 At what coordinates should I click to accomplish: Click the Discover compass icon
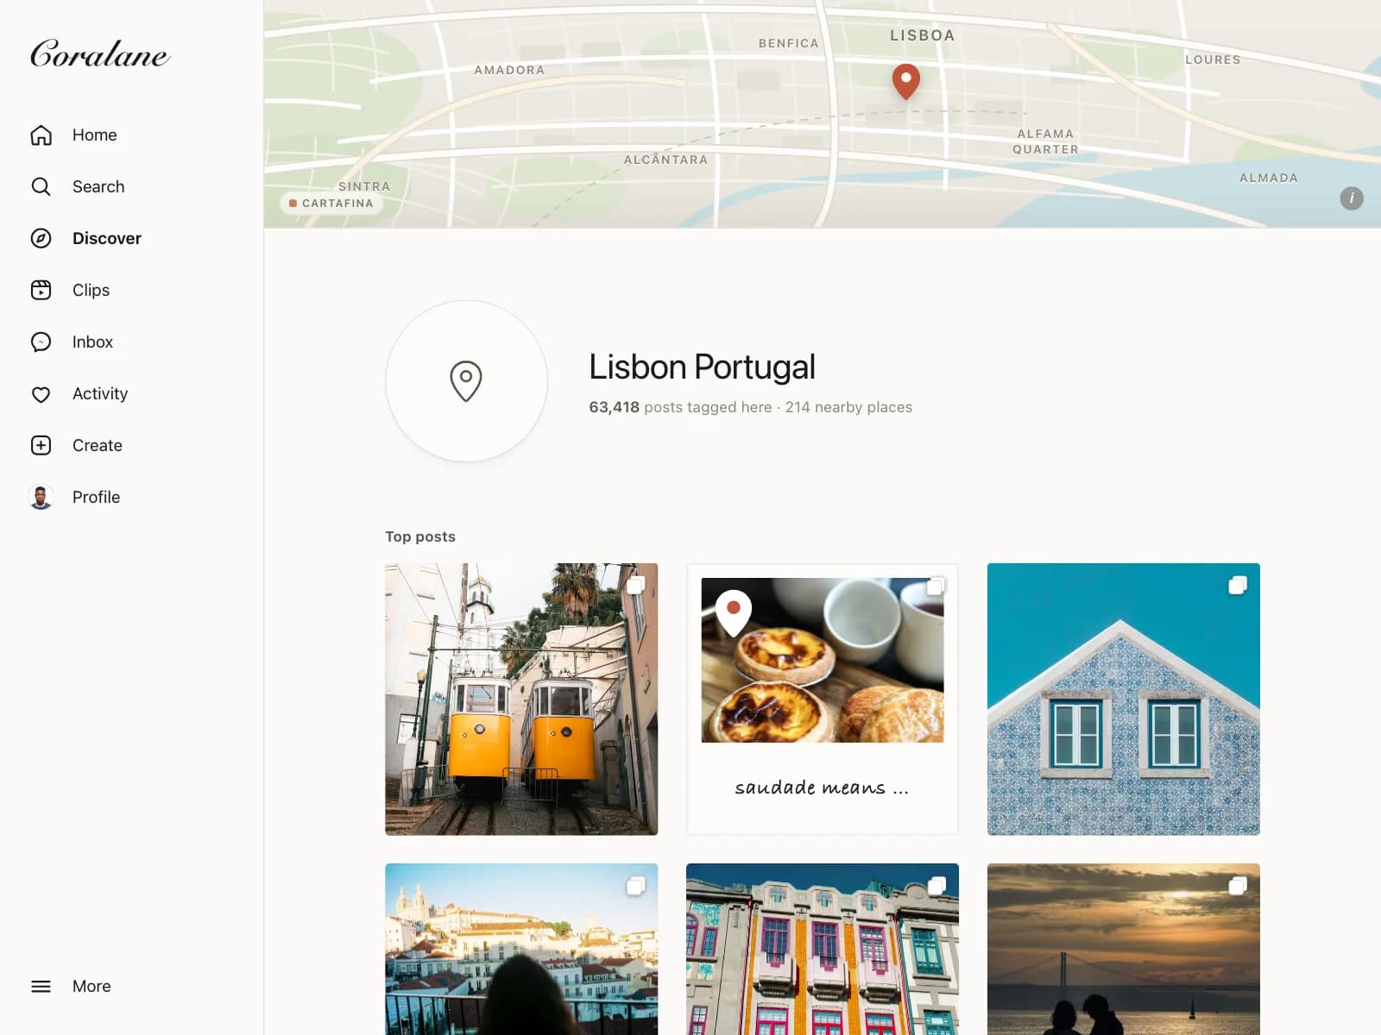pos(41,239)
